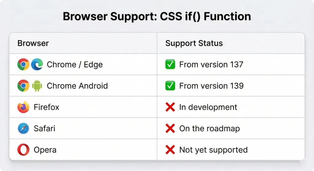The image size is (314, 171).
Task: Click the Firefox browser icon
Action: pyautogui.click(x=23, y=107)
